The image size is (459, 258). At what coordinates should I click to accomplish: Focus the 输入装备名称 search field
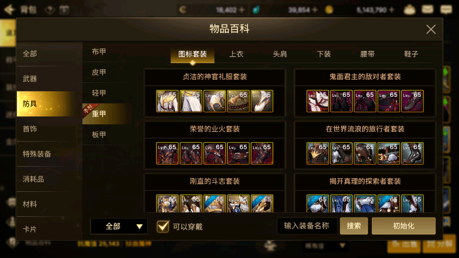(307, 226)
